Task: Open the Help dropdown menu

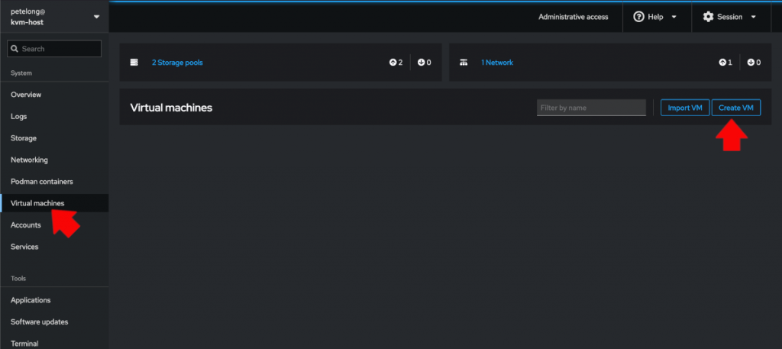Action: 655,17
